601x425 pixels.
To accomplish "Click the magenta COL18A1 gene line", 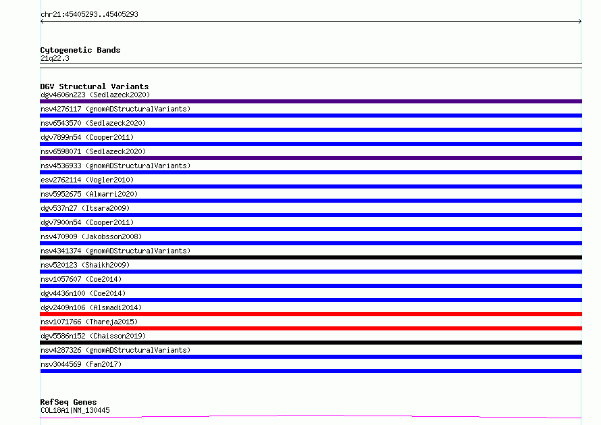I will click(311, 417).
